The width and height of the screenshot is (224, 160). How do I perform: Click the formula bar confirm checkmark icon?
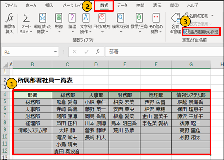[86, 52]
